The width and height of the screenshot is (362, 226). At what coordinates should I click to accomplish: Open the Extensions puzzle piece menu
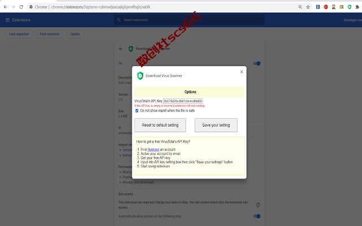(x=357, y=7)
